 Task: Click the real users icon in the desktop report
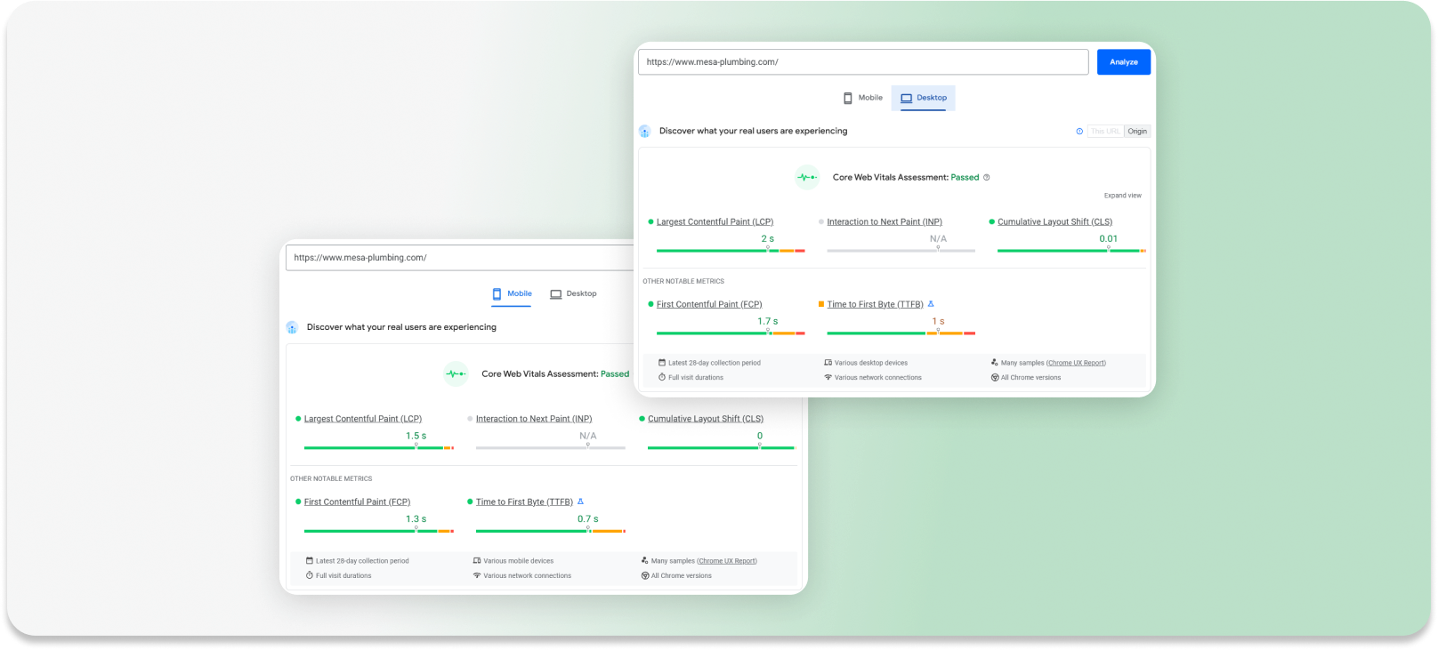coord(645,132)
